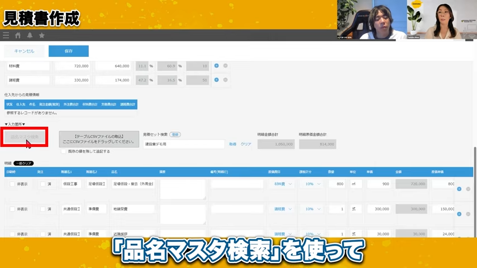Click the 保存 button
Image resolution: width=477 pixels, height=268 pixels.
69,51
